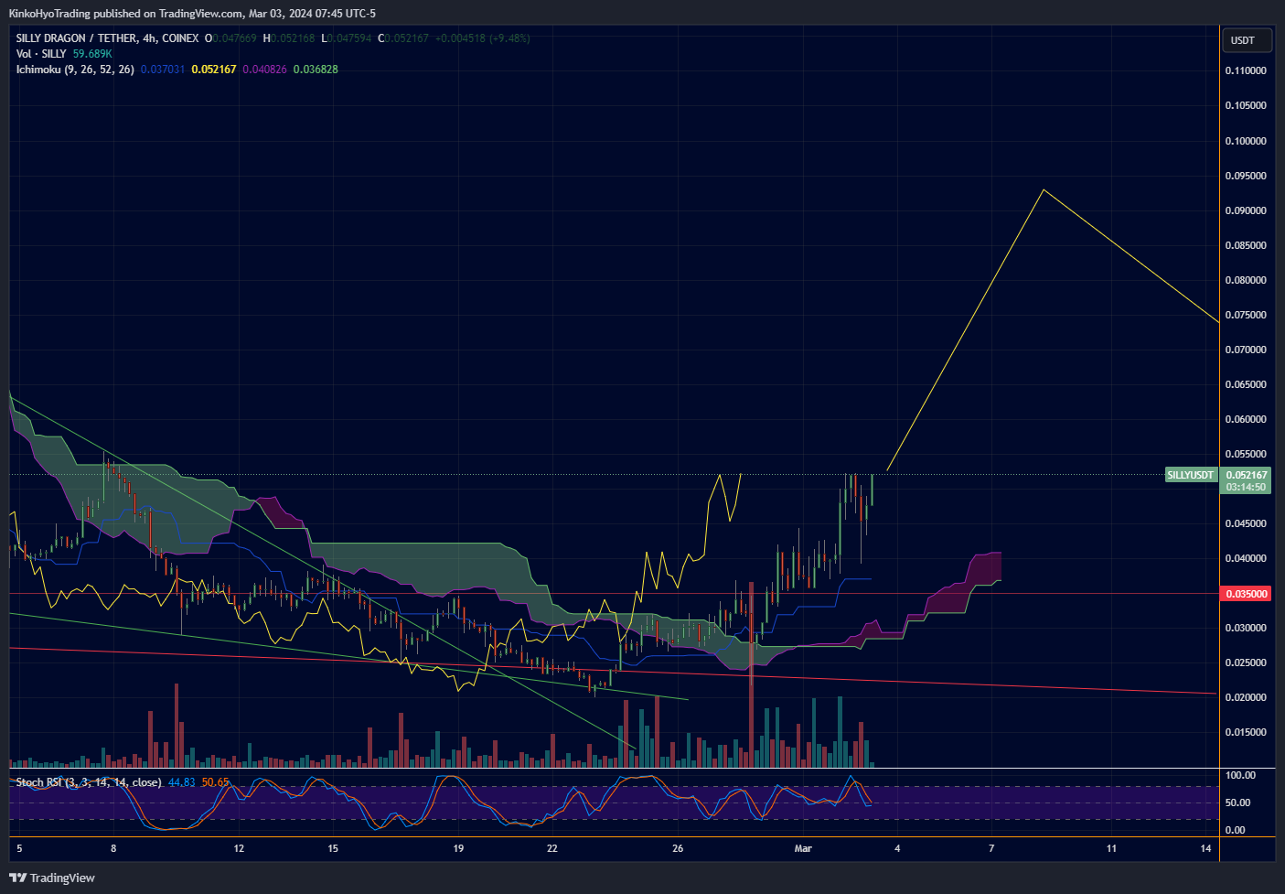Click the publisher line mentioning KinkoHyoTrading
Viewport: 1285px width, 894px height.
pos(192,14)
